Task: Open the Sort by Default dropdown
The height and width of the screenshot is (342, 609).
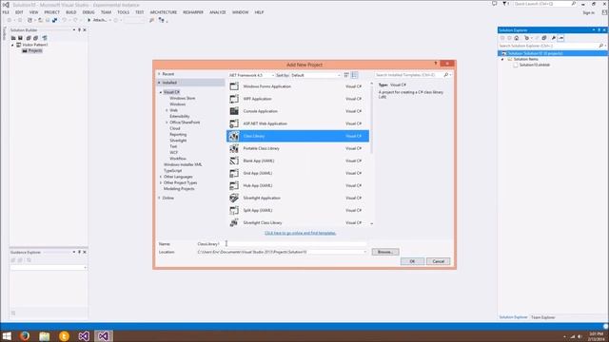Action: pyautogui.click(x=315, y=75)
